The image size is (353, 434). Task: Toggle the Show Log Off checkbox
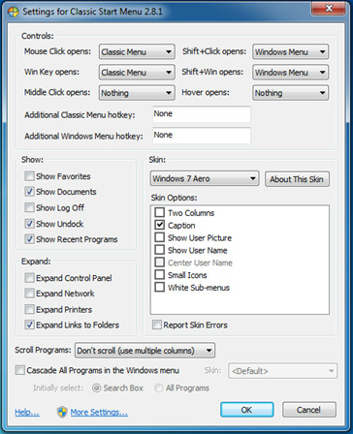pos(29,207)
